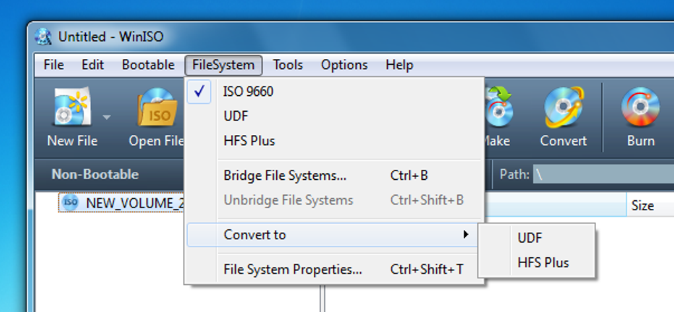
Task: Open the FileSystem menu
Action: click(x=223, y=65)
